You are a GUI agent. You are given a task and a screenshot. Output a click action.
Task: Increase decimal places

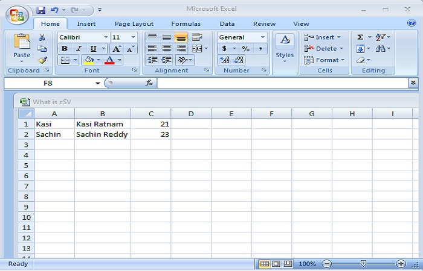pyautogui.click(x=224, y=60)
